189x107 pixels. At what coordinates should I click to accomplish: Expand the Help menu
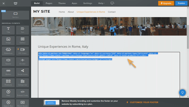[x=101, y=3]
